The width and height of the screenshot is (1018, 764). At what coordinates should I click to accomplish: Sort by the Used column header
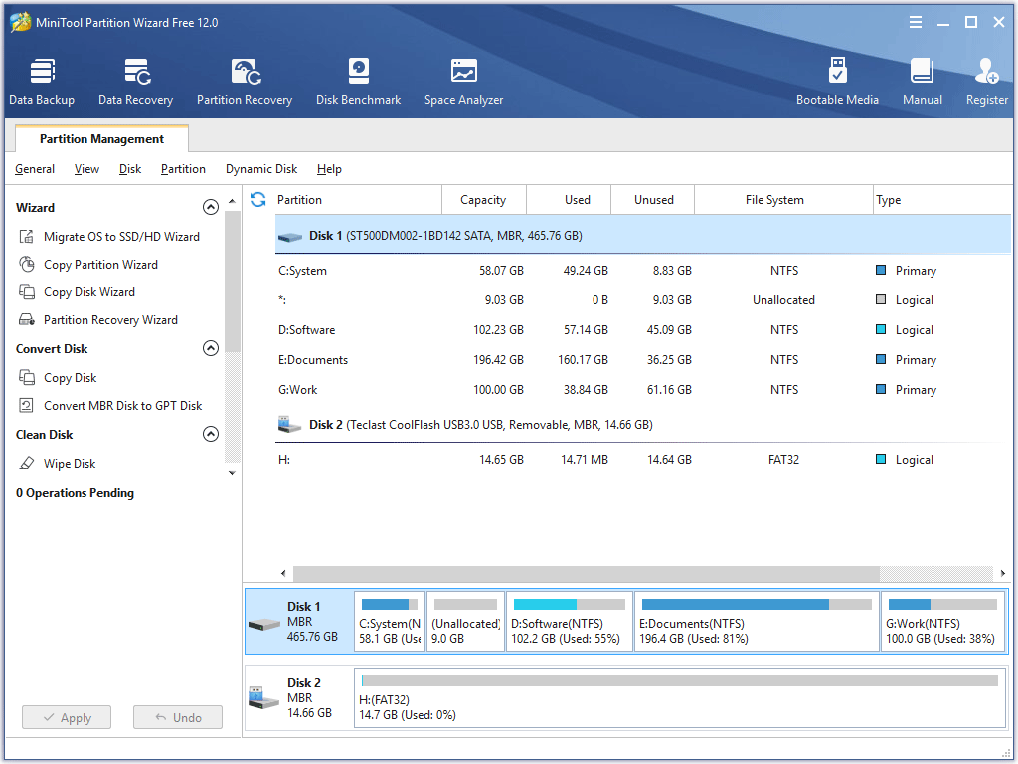click(x=569, y=199)
